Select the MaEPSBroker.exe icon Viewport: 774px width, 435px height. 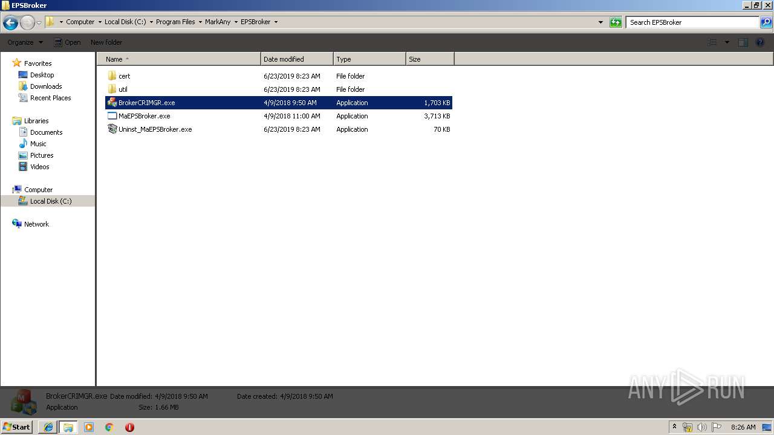click(x=112, y=116)
